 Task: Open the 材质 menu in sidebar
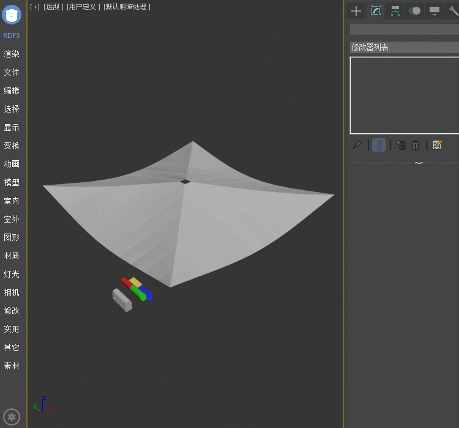12,256
